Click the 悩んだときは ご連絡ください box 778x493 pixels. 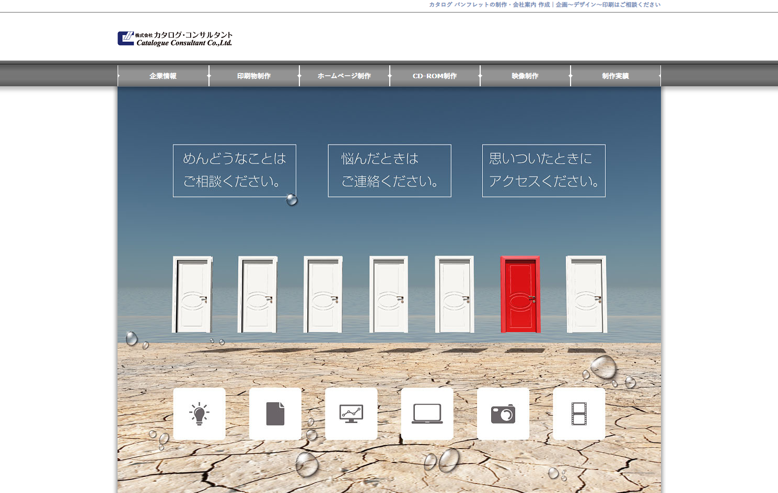pos(389,171)
